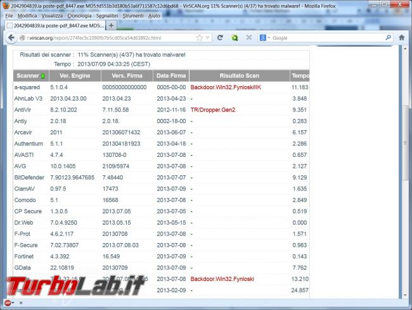
Task: Click the BitDefender scanner name
Action: [29, 178]
